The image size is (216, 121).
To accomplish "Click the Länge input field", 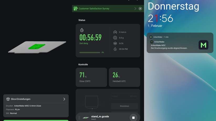I will coord(124,96).
